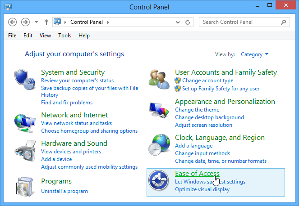Screen dimensions: 299x206
Task: Minimize the Control Panel window
Action: (x=258, y=6)
